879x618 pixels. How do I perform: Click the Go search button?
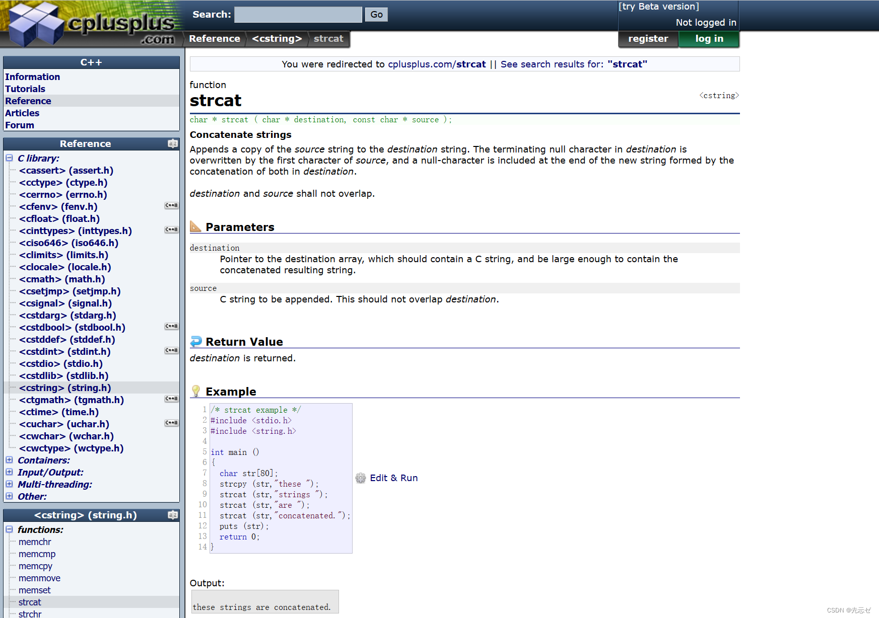[376, 15]
